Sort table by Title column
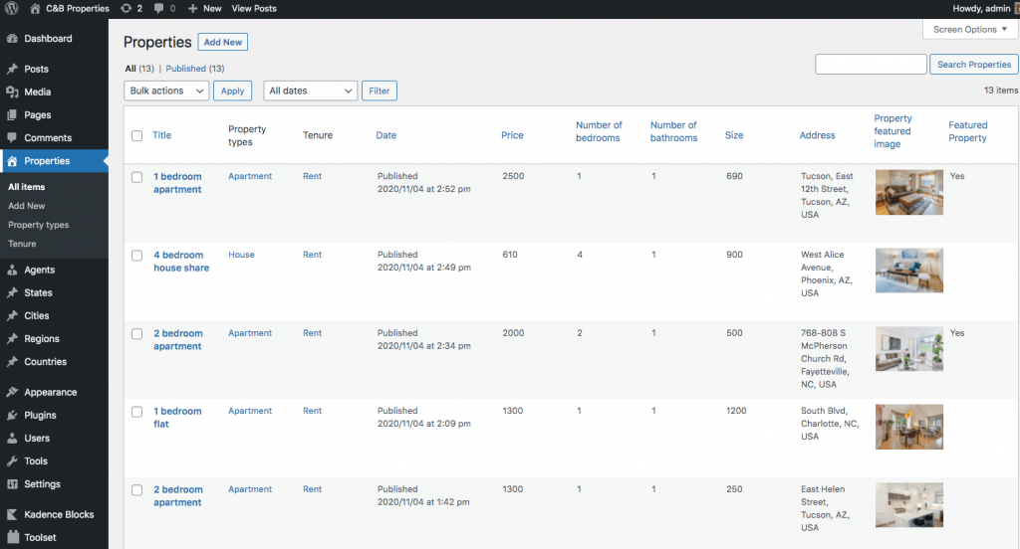 pyautogui.click(x=162, y=135)
